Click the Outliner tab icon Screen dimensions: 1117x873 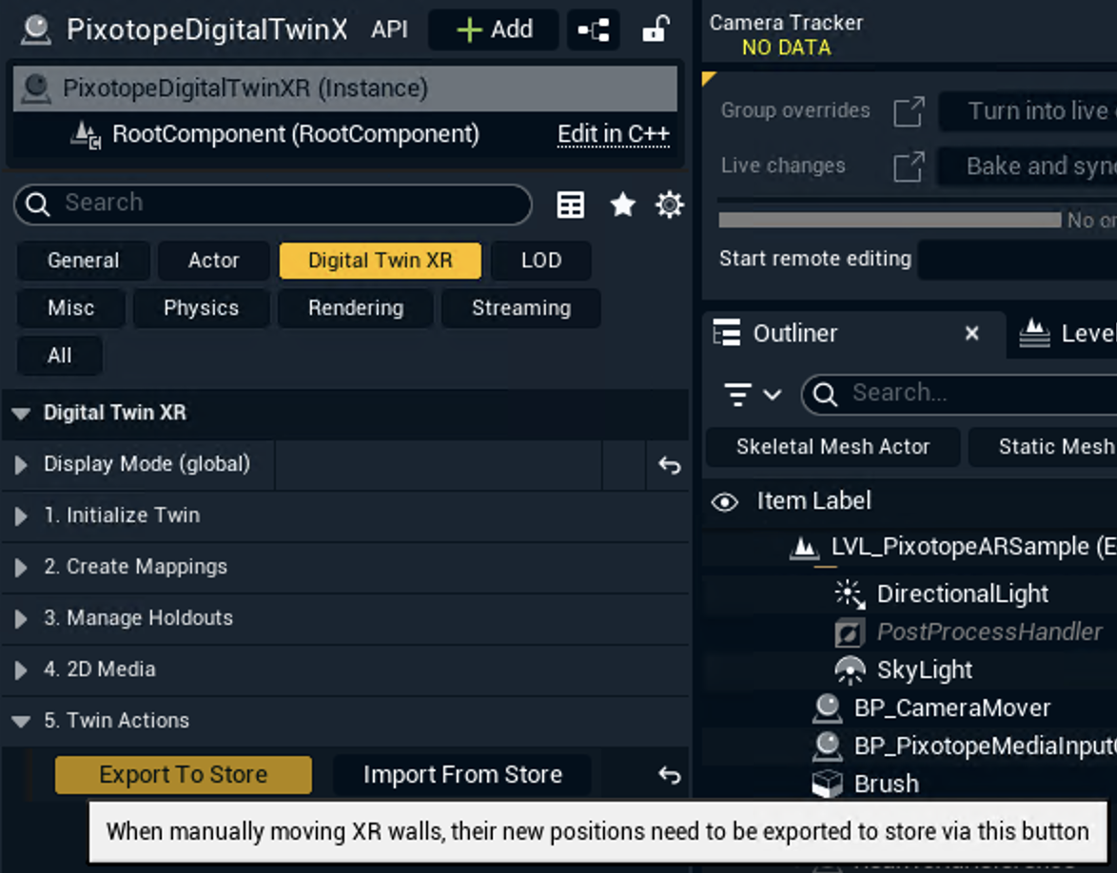tap(727, 333)
